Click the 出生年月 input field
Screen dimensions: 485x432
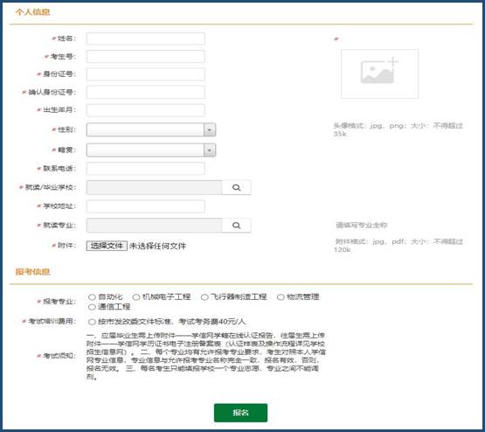pos(146,110)
